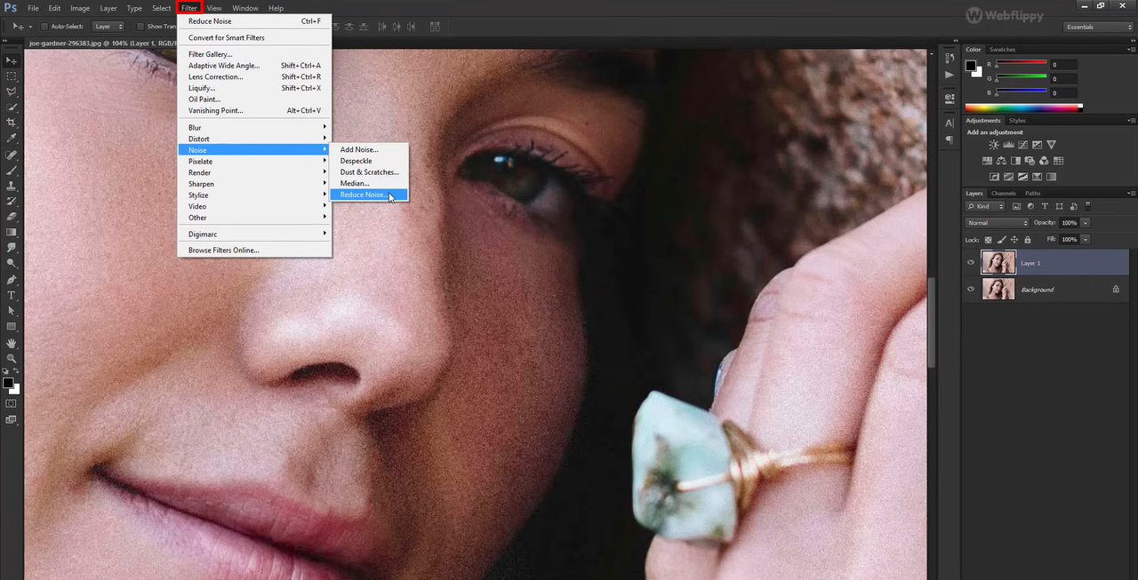Open the collapsed Paragraph panel icon
Image resolution: width=1138 pixels, height=580 pixels.
pyautogui.click(x=950, y=139)
